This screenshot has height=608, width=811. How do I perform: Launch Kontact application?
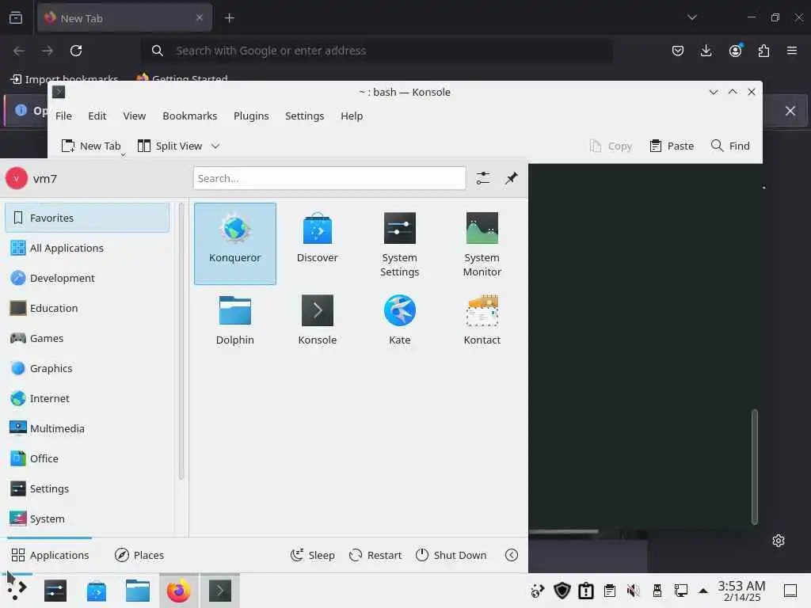point(482,321)
